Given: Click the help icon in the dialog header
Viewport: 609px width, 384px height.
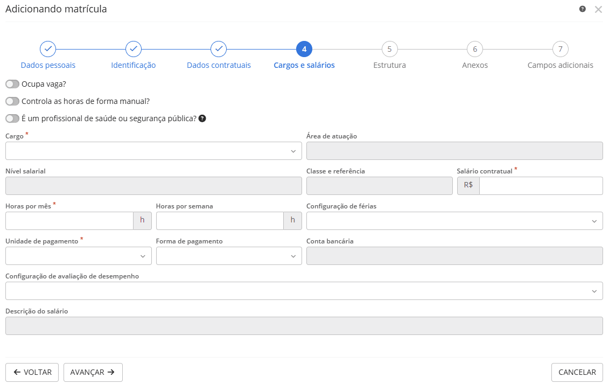Looking at the screenshot, I should [583, 9].
